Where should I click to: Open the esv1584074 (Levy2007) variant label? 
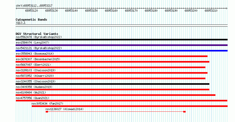click(x=32, y=43)
